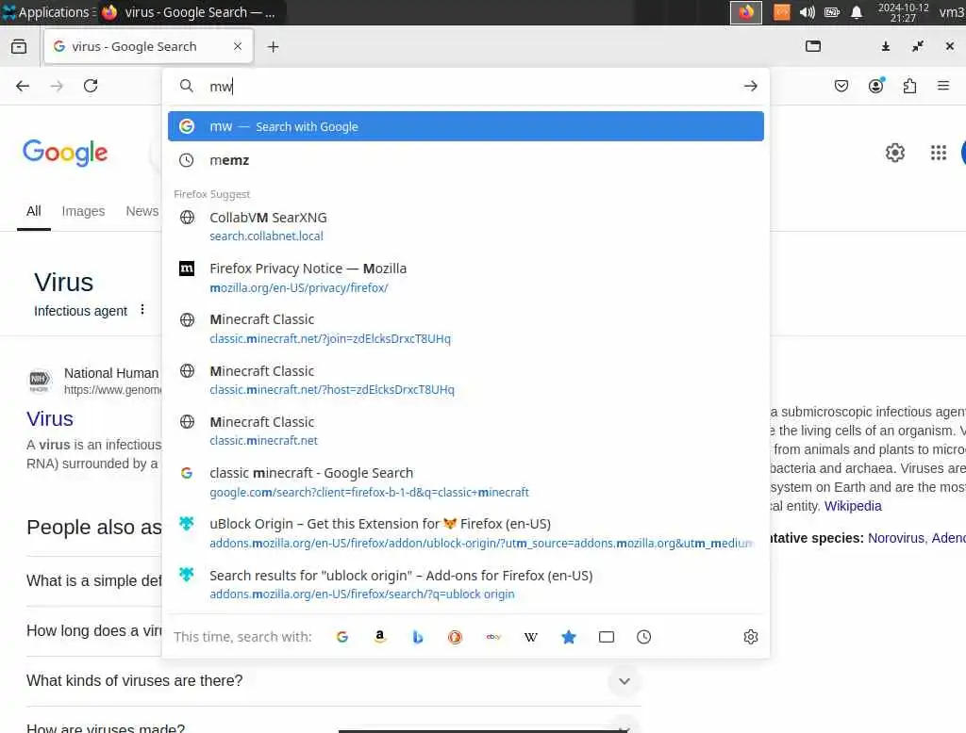966x733 pixels.
Task: Search bookmarks with the star icon
Action: [x=569, y=637]
